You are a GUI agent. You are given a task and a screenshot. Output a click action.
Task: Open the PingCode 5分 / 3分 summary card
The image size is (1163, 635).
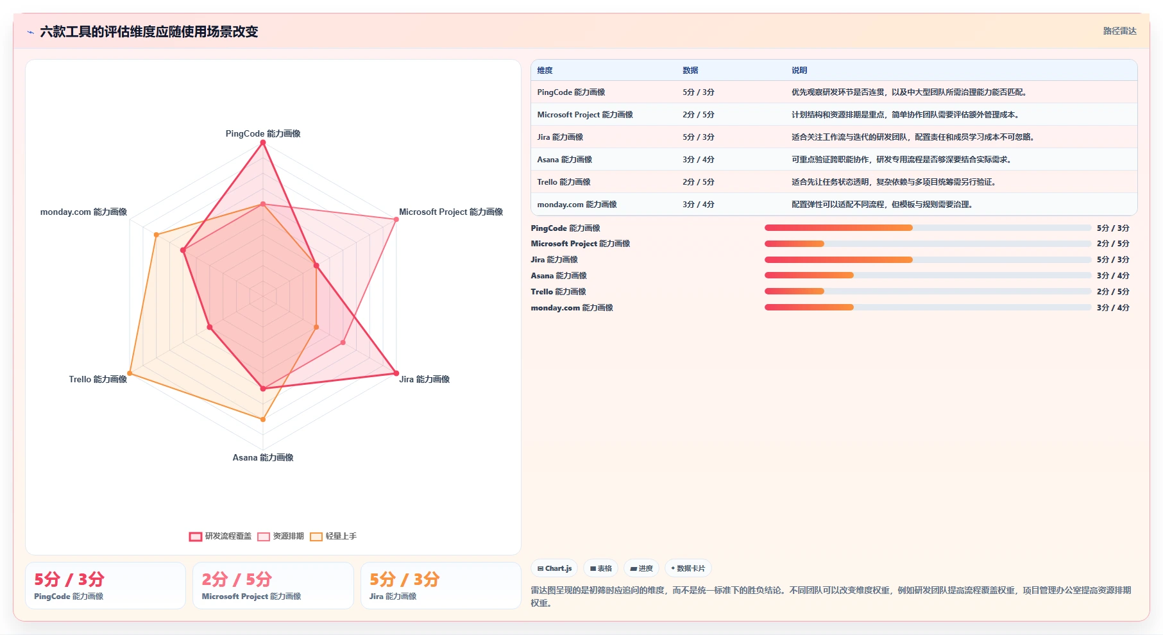[105, 586]
